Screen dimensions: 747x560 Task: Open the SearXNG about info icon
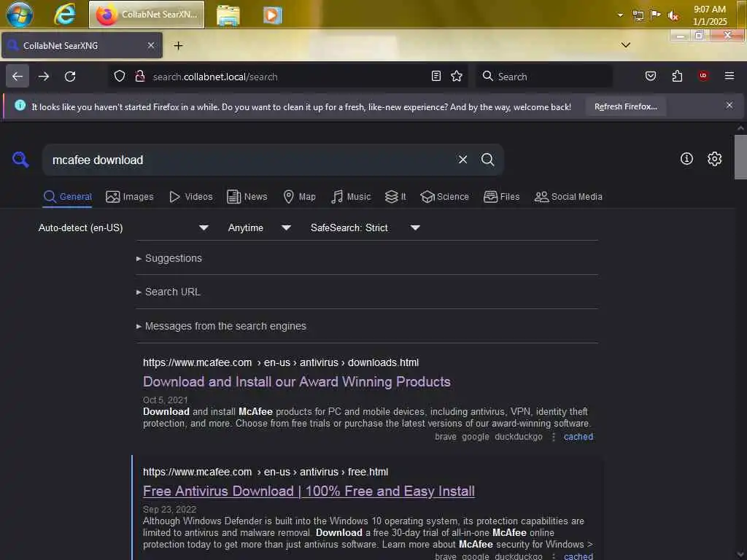(x=686, y=158)
